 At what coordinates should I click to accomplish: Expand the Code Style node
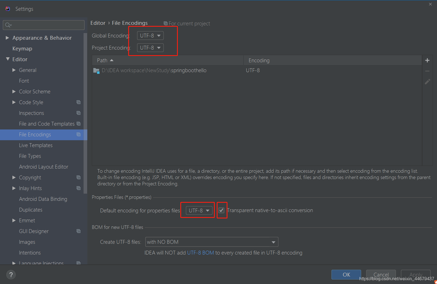pos(14,102)
